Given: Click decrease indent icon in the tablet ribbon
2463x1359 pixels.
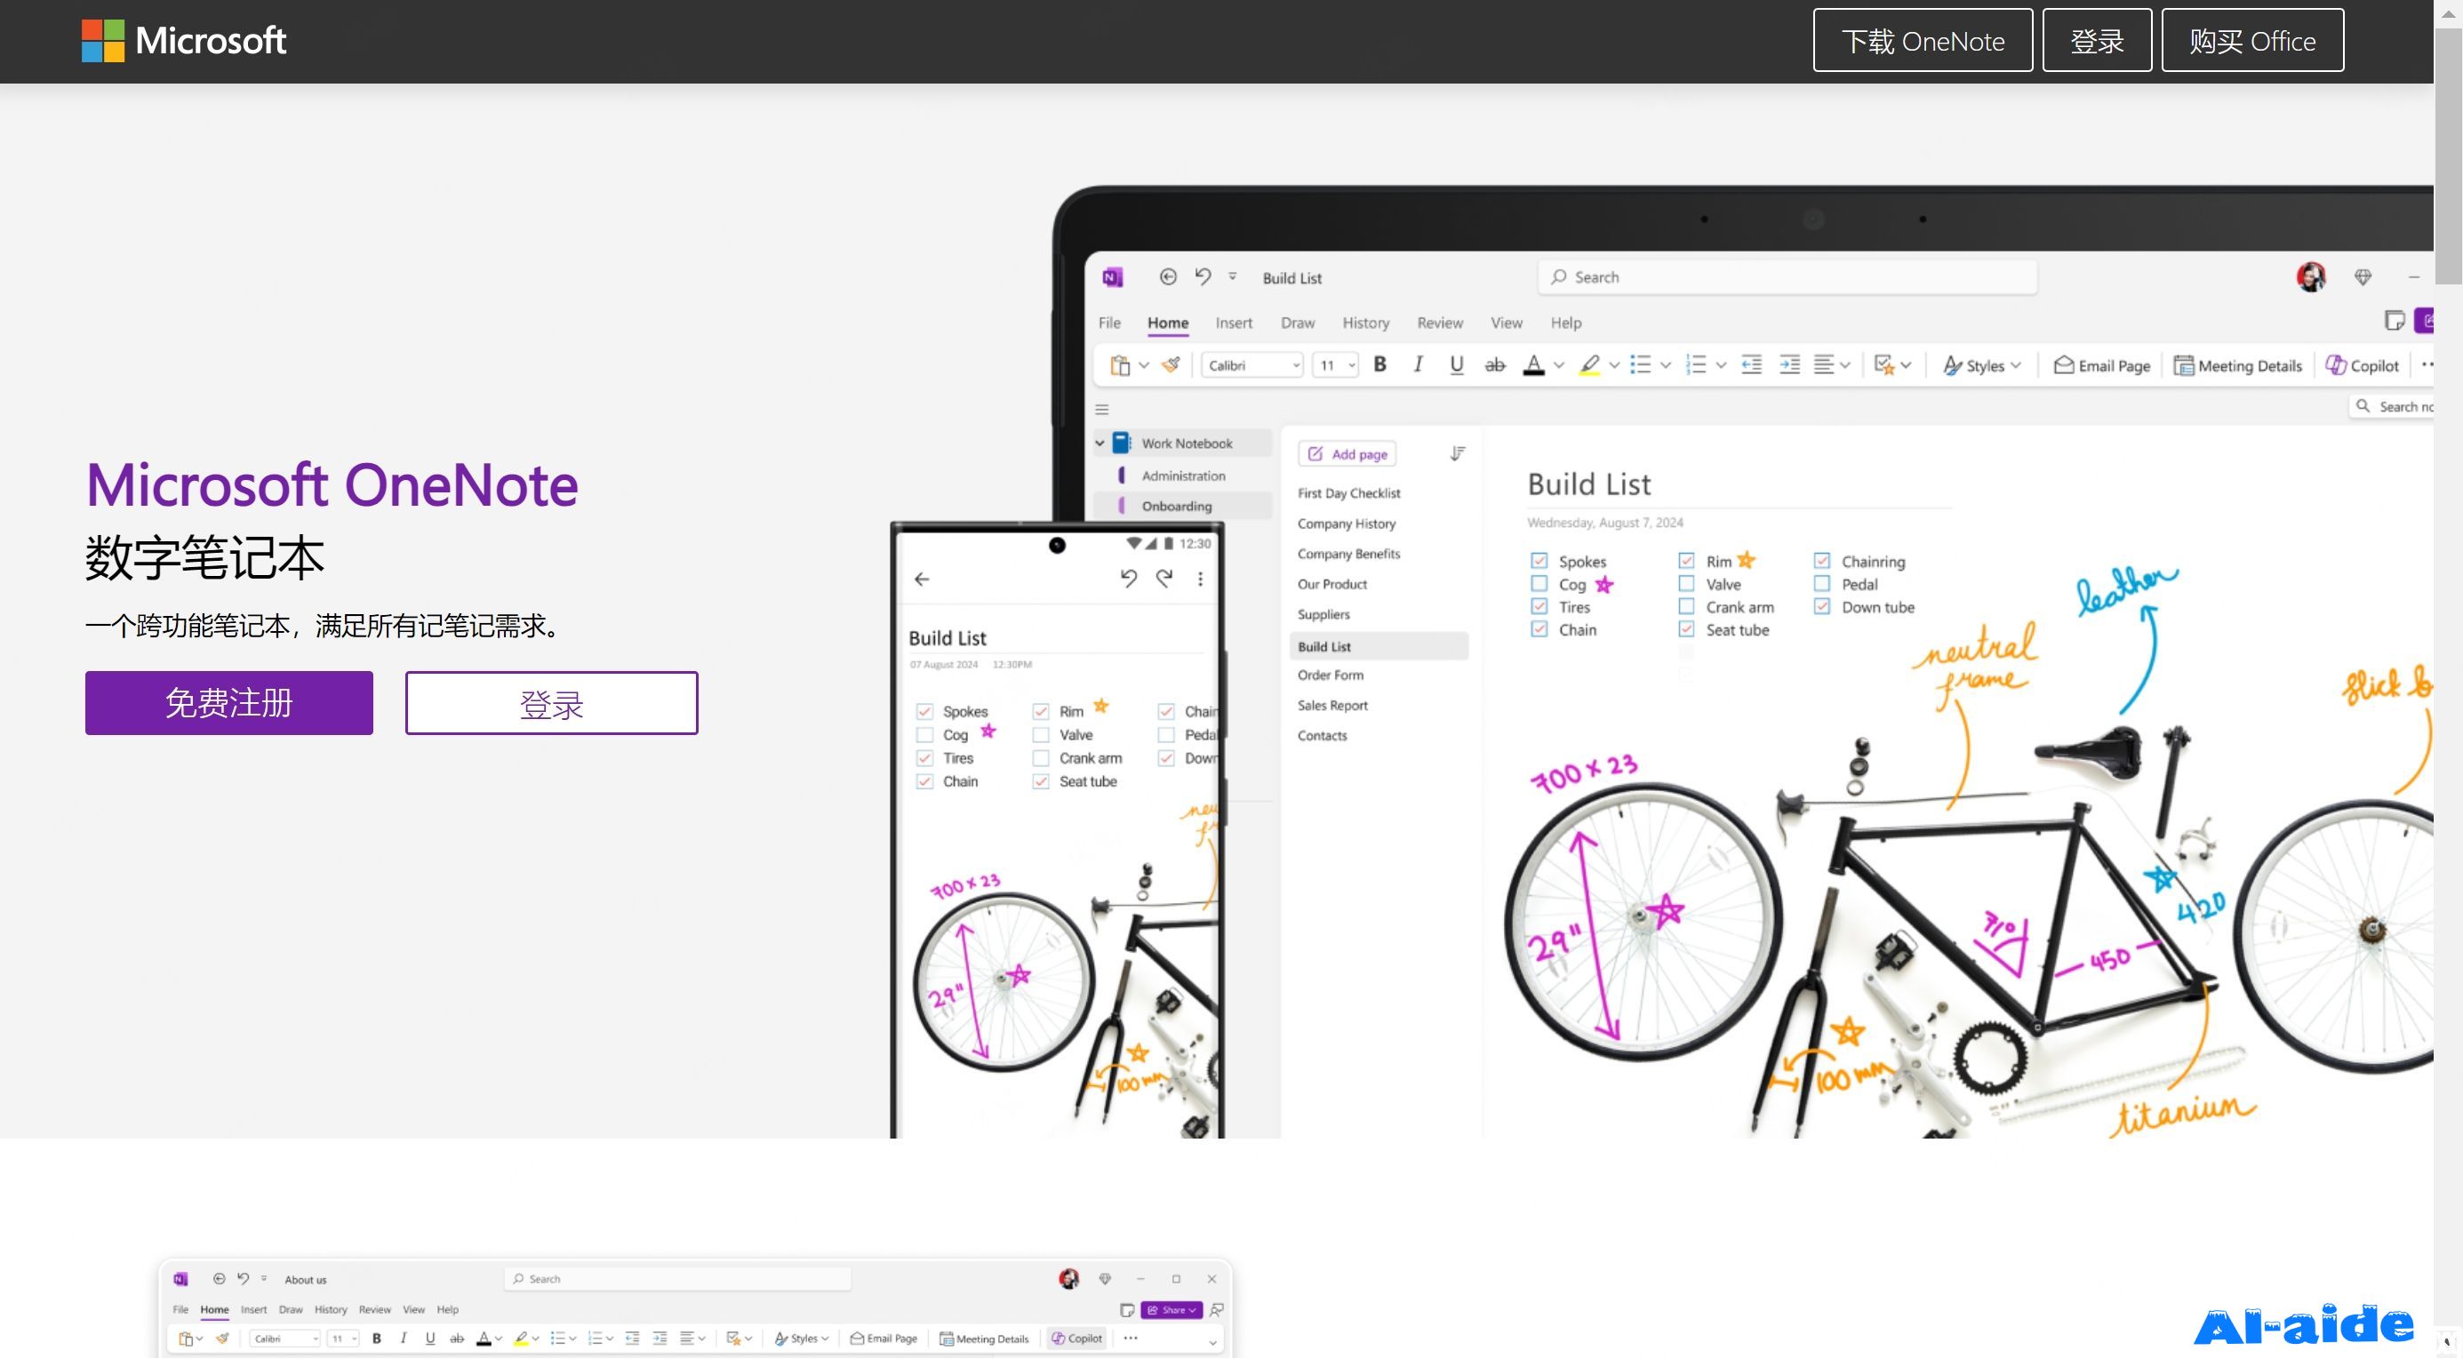Looking at the screenshot, I should click(1752, 364).
